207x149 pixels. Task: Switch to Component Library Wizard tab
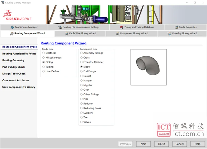tap(132, 33)
